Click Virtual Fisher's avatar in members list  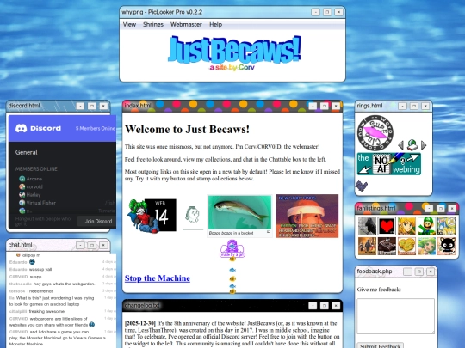(x=22, y=203)
